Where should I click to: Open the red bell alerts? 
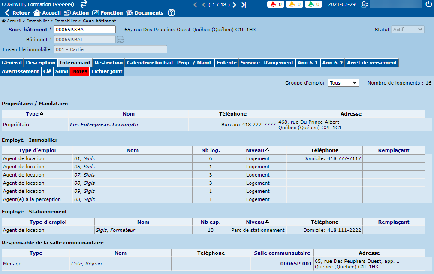tap(276, 5)
